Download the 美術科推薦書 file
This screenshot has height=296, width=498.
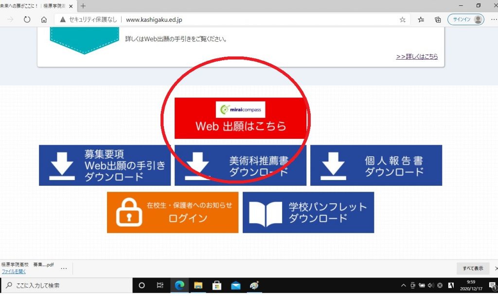click(240, 165)
